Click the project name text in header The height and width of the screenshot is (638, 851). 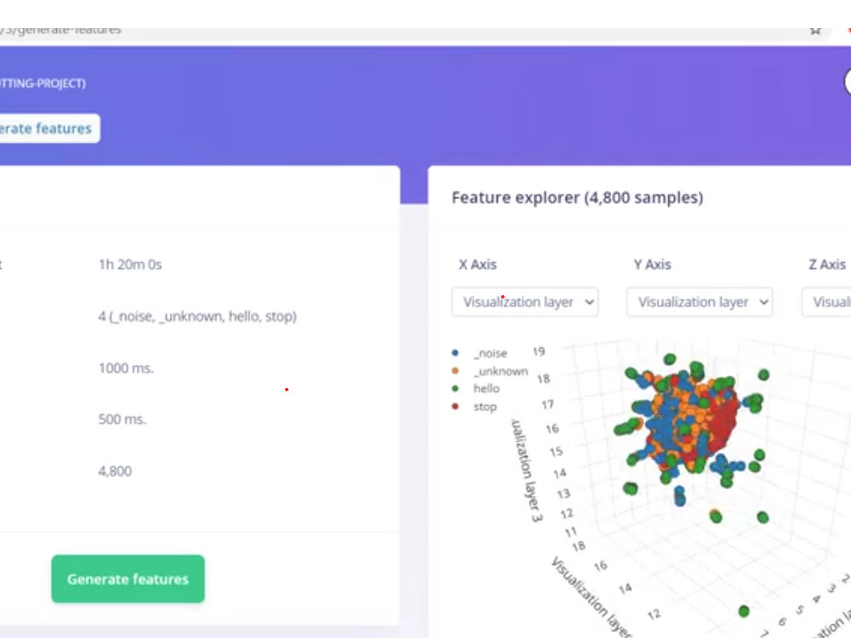click(x=43, y=83)
